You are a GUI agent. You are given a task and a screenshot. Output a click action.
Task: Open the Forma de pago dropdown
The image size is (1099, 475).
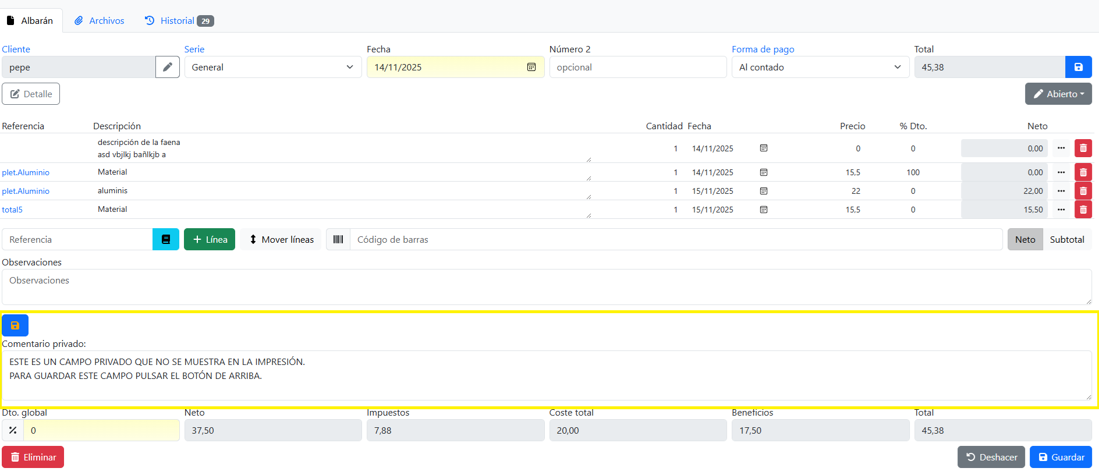(x=820, y=67)
